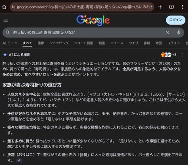Click bold text 子供が好きなネタも忘れずに

[32, 114]
